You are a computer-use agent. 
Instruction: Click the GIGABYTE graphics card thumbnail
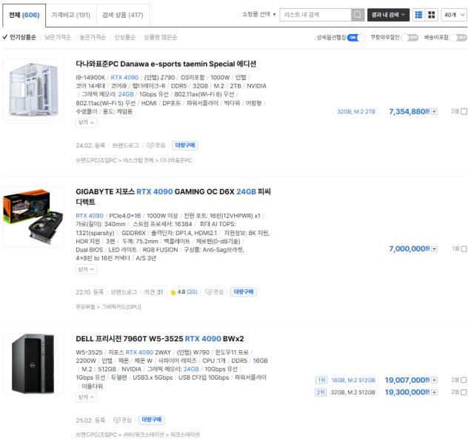(x=33, y=217)
